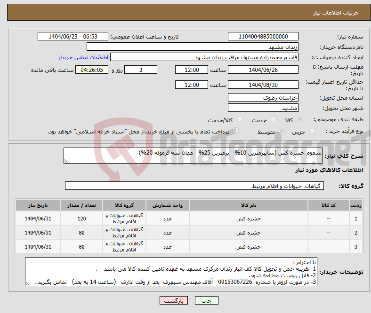
Task: Open the اطلاعات تماس خریدار link
Action: 83,57
